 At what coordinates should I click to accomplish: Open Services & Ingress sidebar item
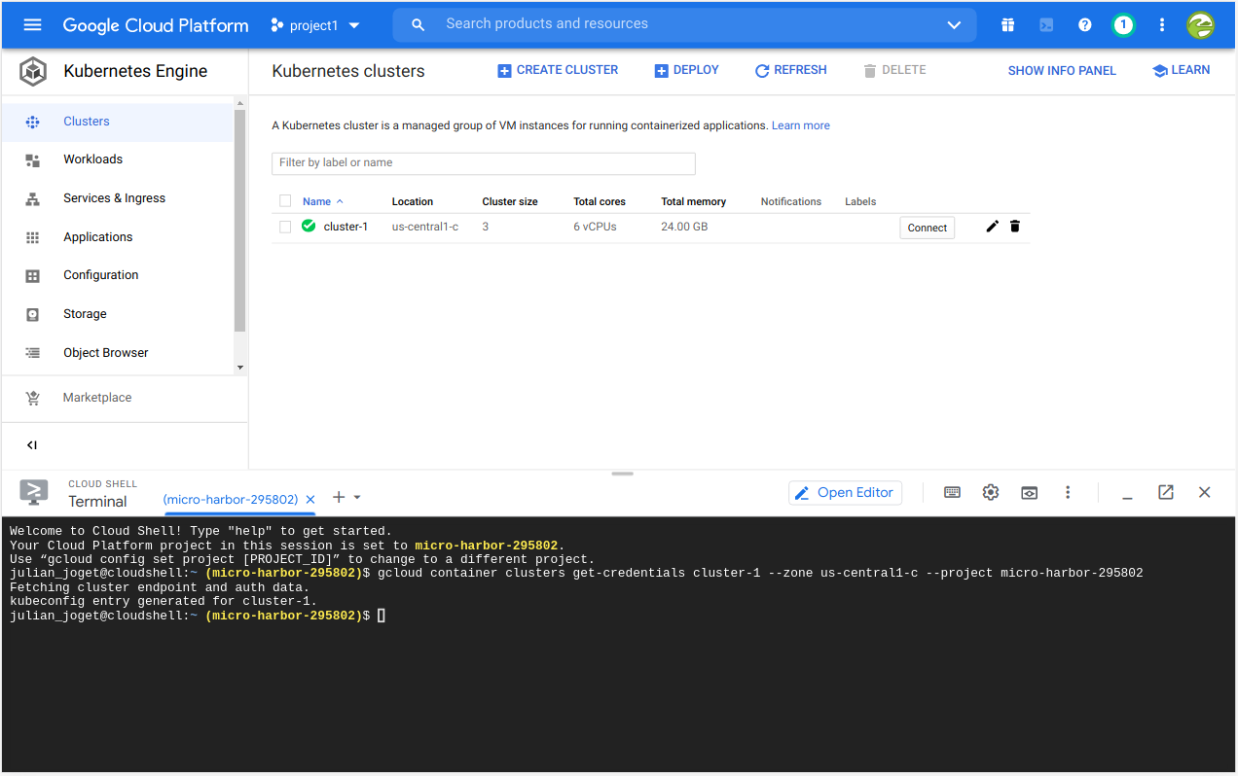tap(114, 198)
